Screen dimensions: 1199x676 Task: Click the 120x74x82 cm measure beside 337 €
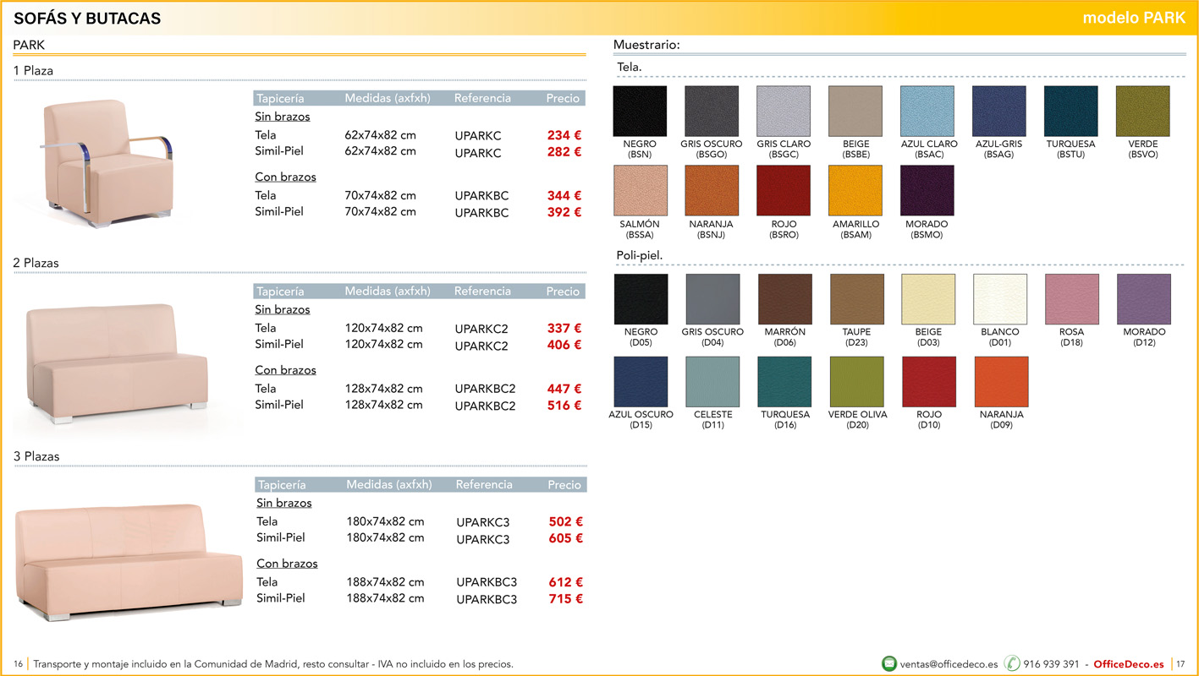pos(384,328)
